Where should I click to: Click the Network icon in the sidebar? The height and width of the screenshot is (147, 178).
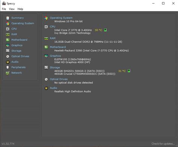[x=8, y=73]
